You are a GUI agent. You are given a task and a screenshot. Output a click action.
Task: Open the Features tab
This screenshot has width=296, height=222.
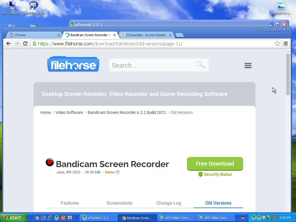point(70,203)
